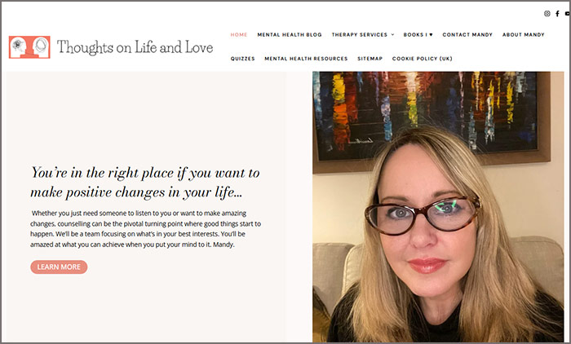571x344 pixels.
Task: Open Mental Health Resources page
Action: [306, 59]
